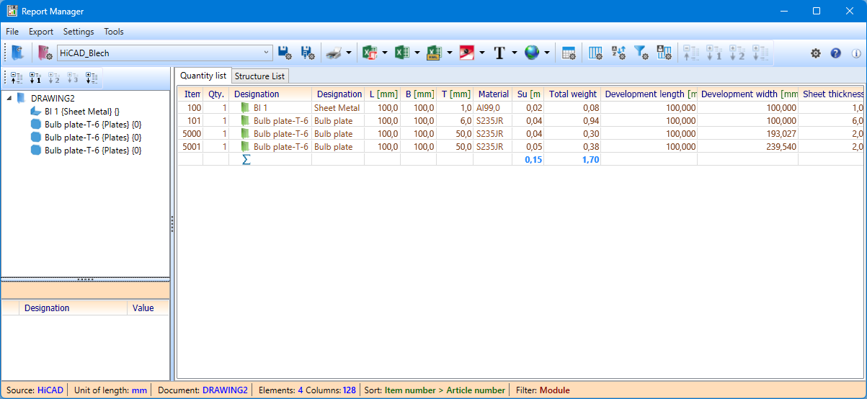Click the filter settings funnel icon

641,53
